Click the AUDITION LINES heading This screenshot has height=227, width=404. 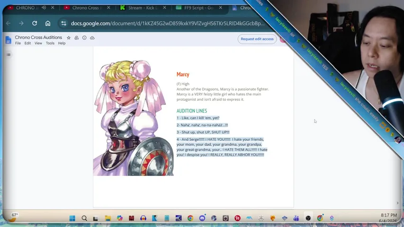[192, 111]
